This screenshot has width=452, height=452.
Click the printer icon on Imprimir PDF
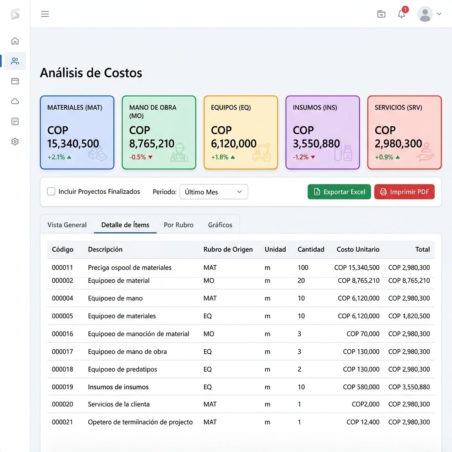384,192
